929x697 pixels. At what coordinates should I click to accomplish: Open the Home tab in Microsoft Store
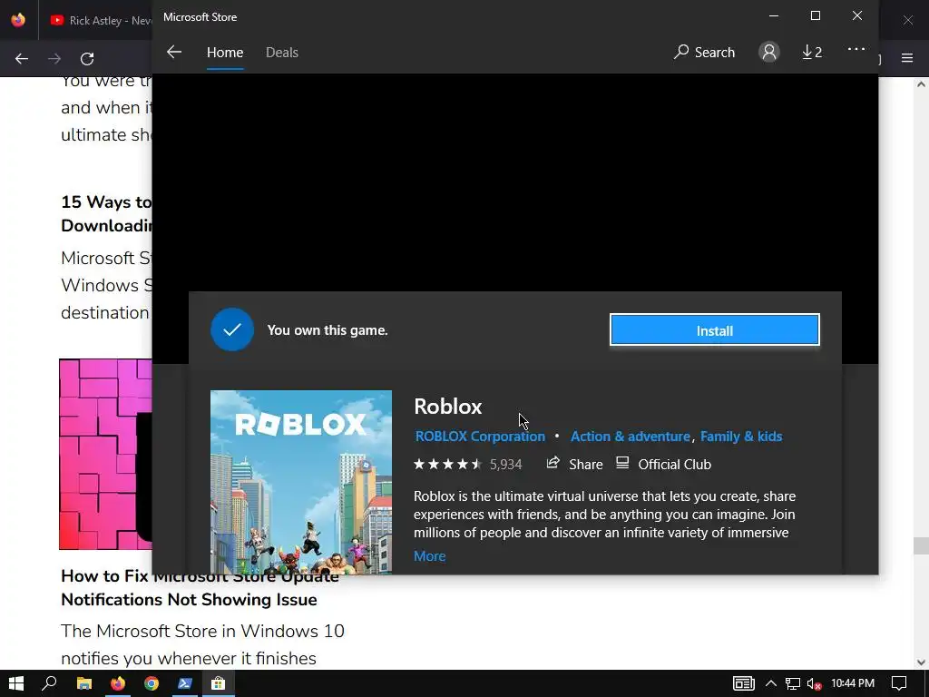[225, 52]
